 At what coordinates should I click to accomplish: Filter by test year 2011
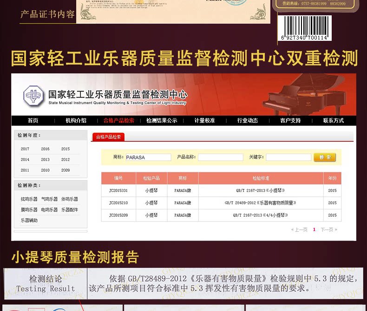[25, 170]
